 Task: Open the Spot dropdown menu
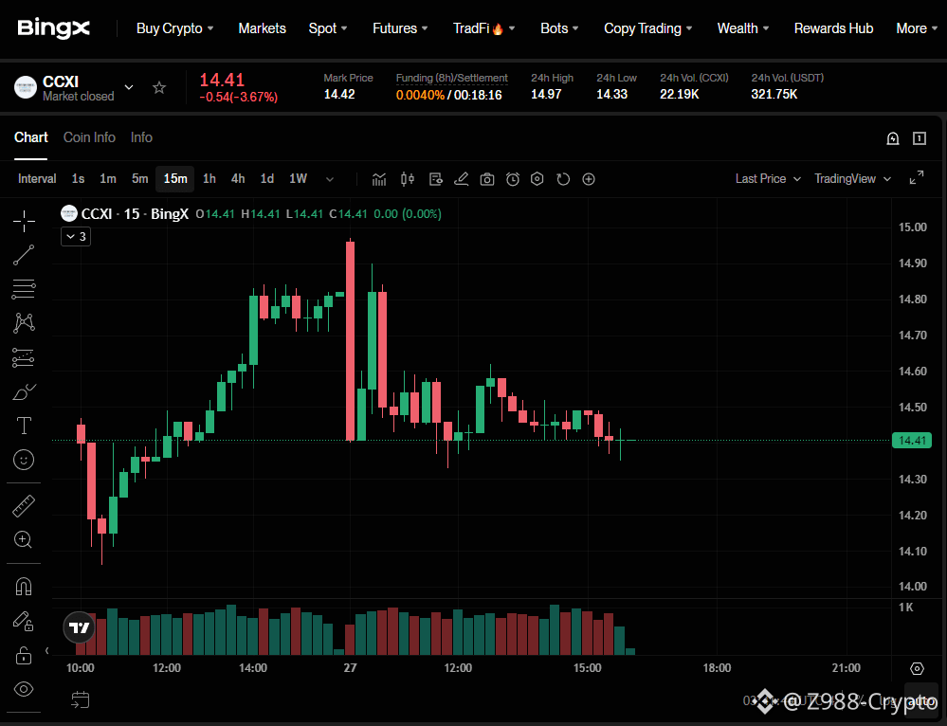coord(328,28)
